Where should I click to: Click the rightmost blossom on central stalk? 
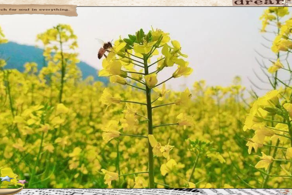pyautogui.click(x=183, y=71)
